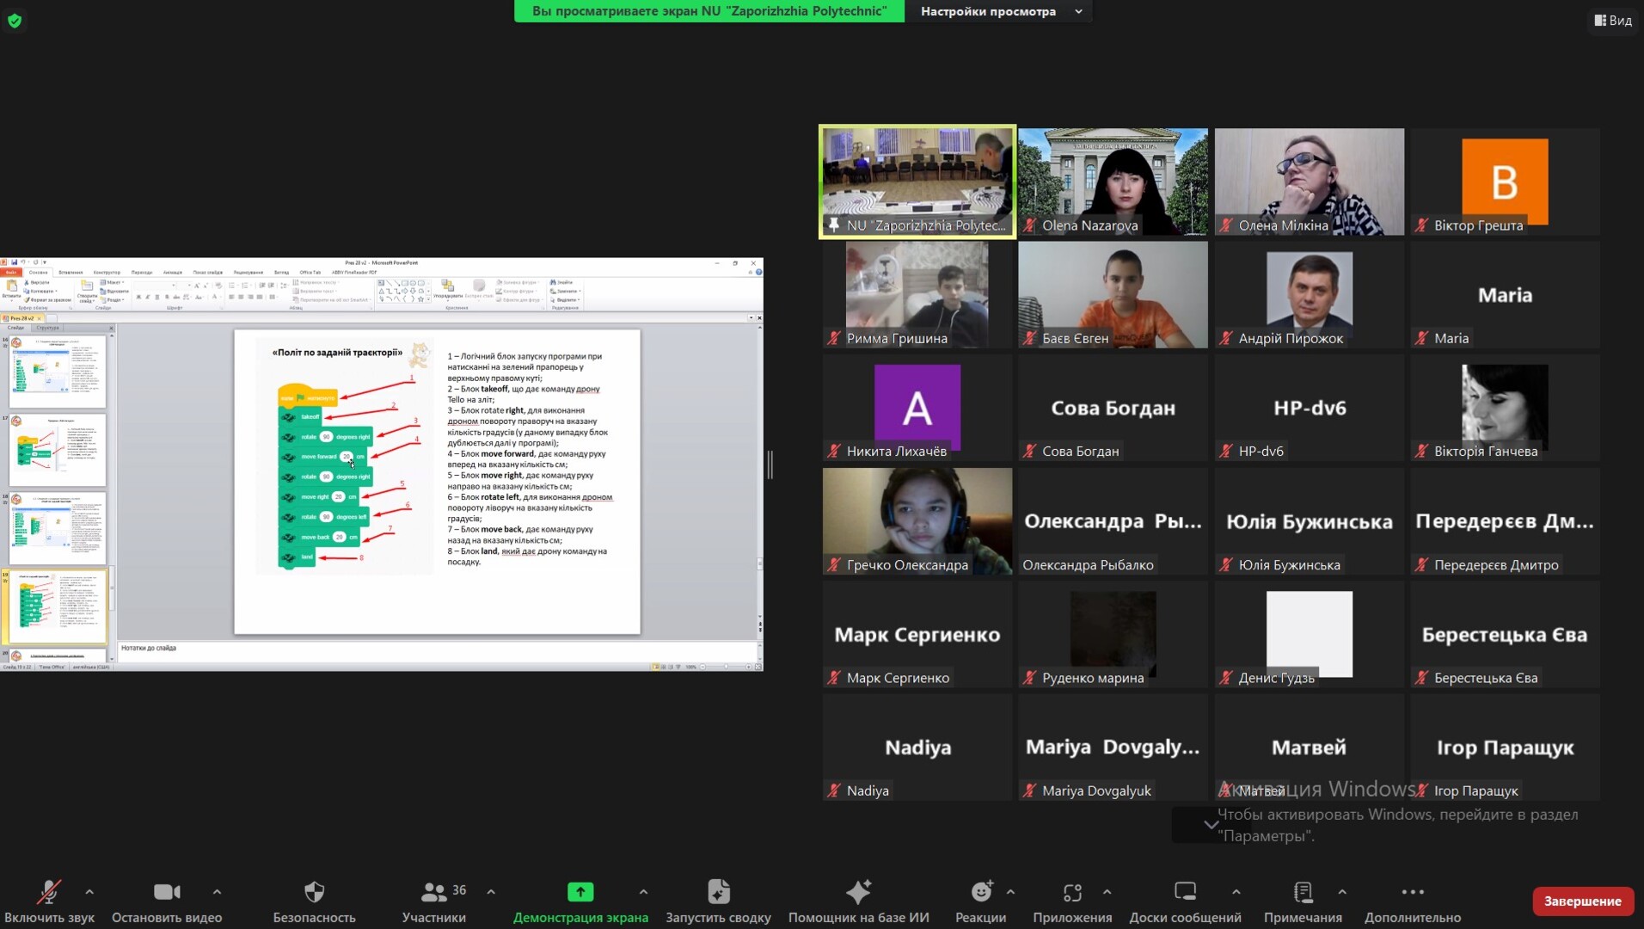Open the Приложения apps icon
This screenshot has height=929, width=1644.
[1072, 893]
